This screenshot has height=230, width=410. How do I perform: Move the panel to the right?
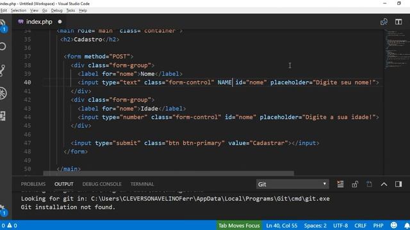tap(398, 184)
